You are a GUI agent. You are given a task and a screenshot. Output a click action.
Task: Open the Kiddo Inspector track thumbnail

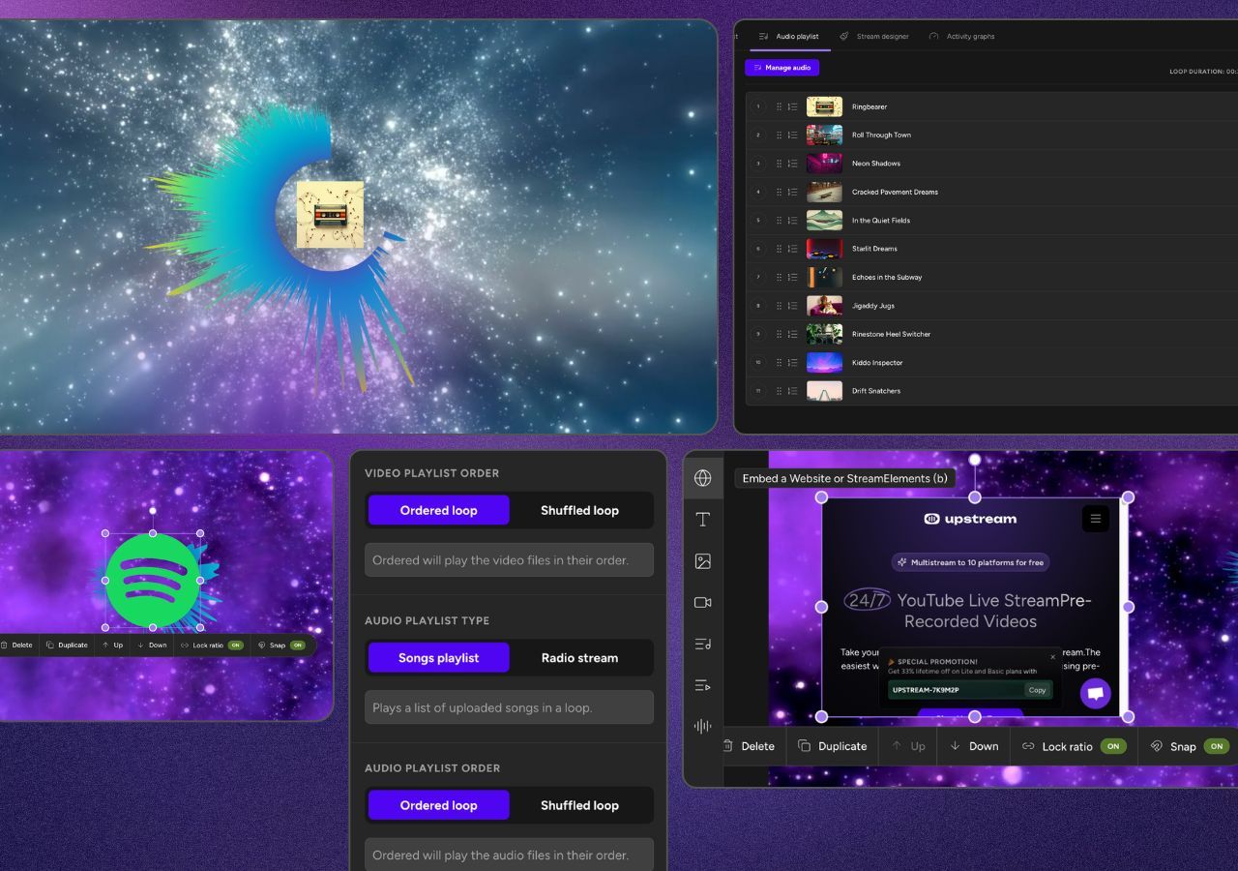click(x=824, y=363)
